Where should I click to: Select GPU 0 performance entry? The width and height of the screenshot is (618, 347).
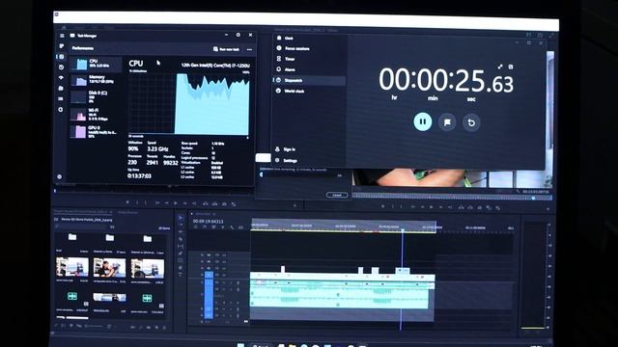pos(96,131)
